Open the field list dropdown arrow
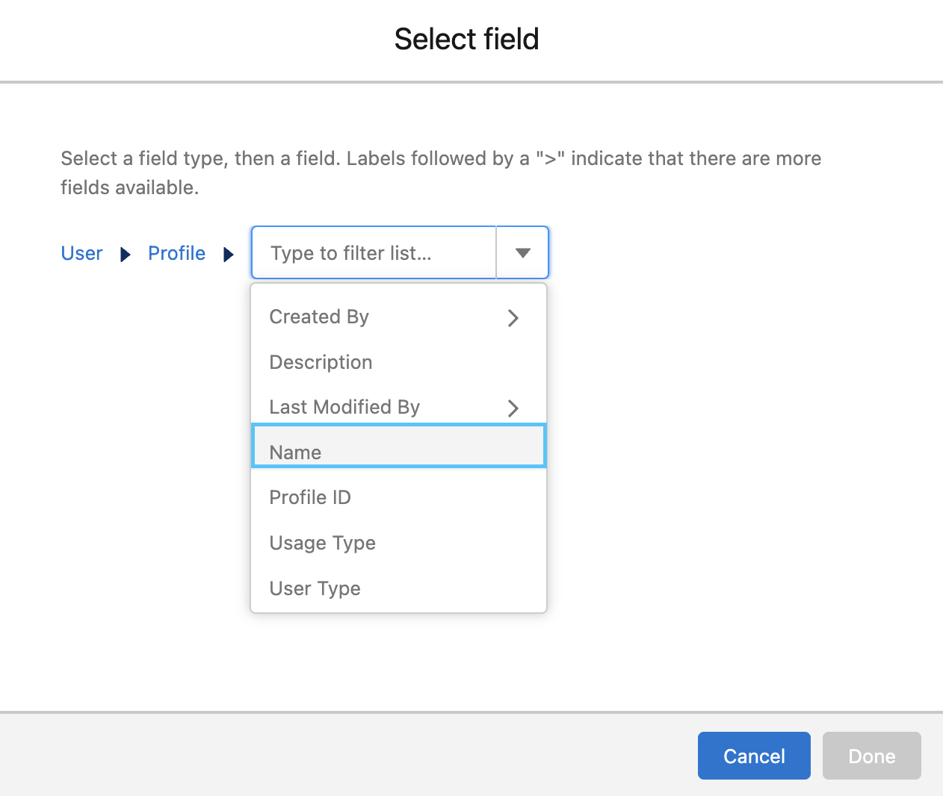 click(522, 253)
